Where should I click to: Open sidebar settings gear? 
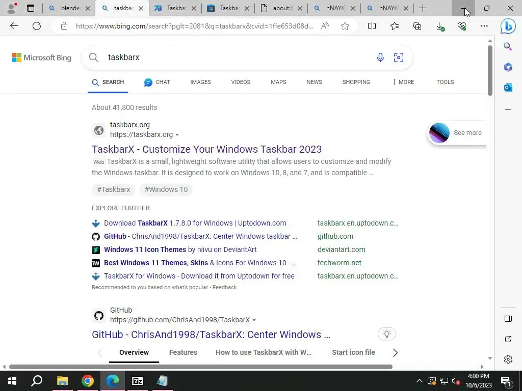pyautogui.click(x=508, y=359)
